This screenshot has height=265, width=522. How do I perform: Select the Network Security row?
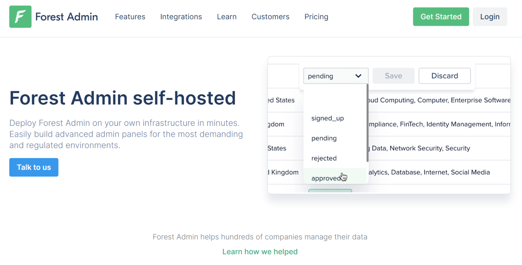tap(418, 148)
